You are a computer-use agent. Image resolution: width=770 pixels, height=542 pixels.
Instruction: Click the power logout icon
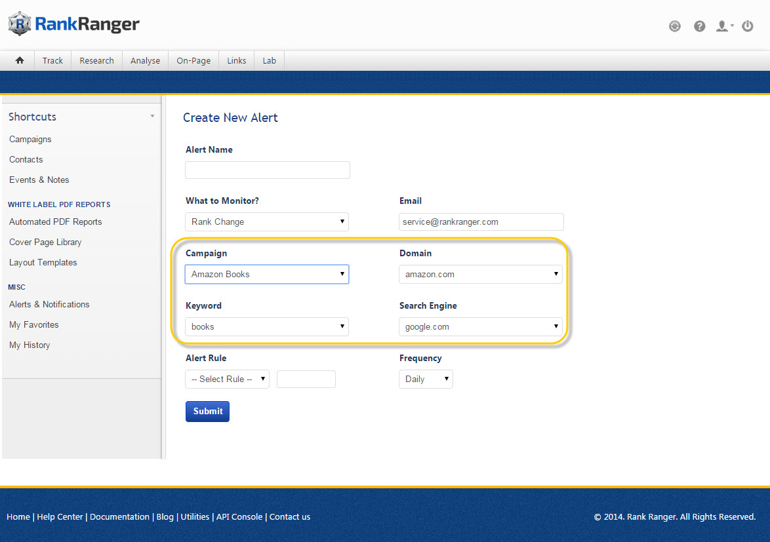pos(748,26)
